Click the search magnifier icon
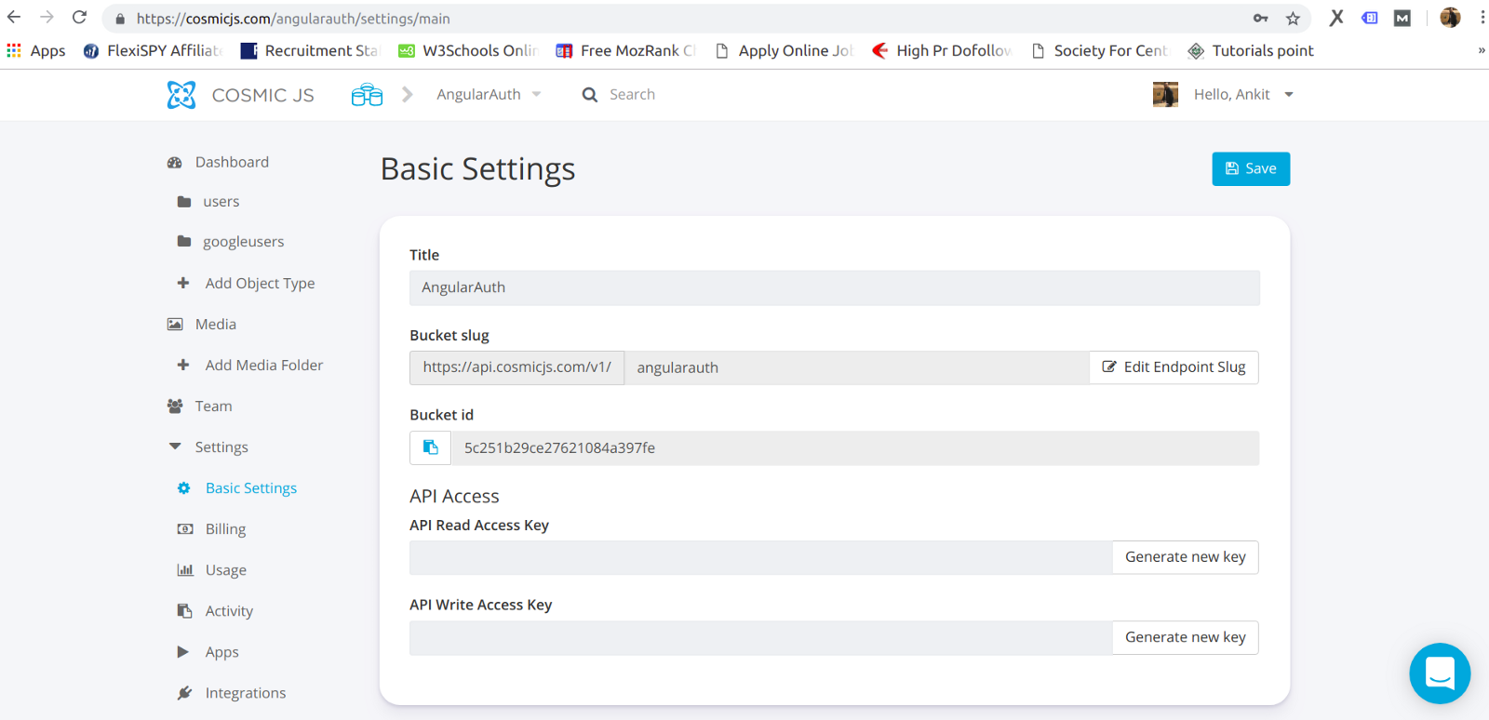Screen dimensions: 1489x720 point(589,95)
